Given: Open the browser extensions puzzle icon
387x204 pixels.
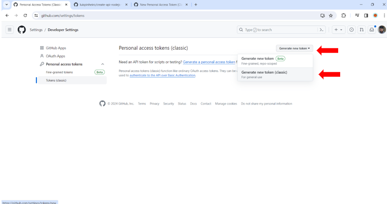Looking at the screenshot, I should click(x=344, y=15).
